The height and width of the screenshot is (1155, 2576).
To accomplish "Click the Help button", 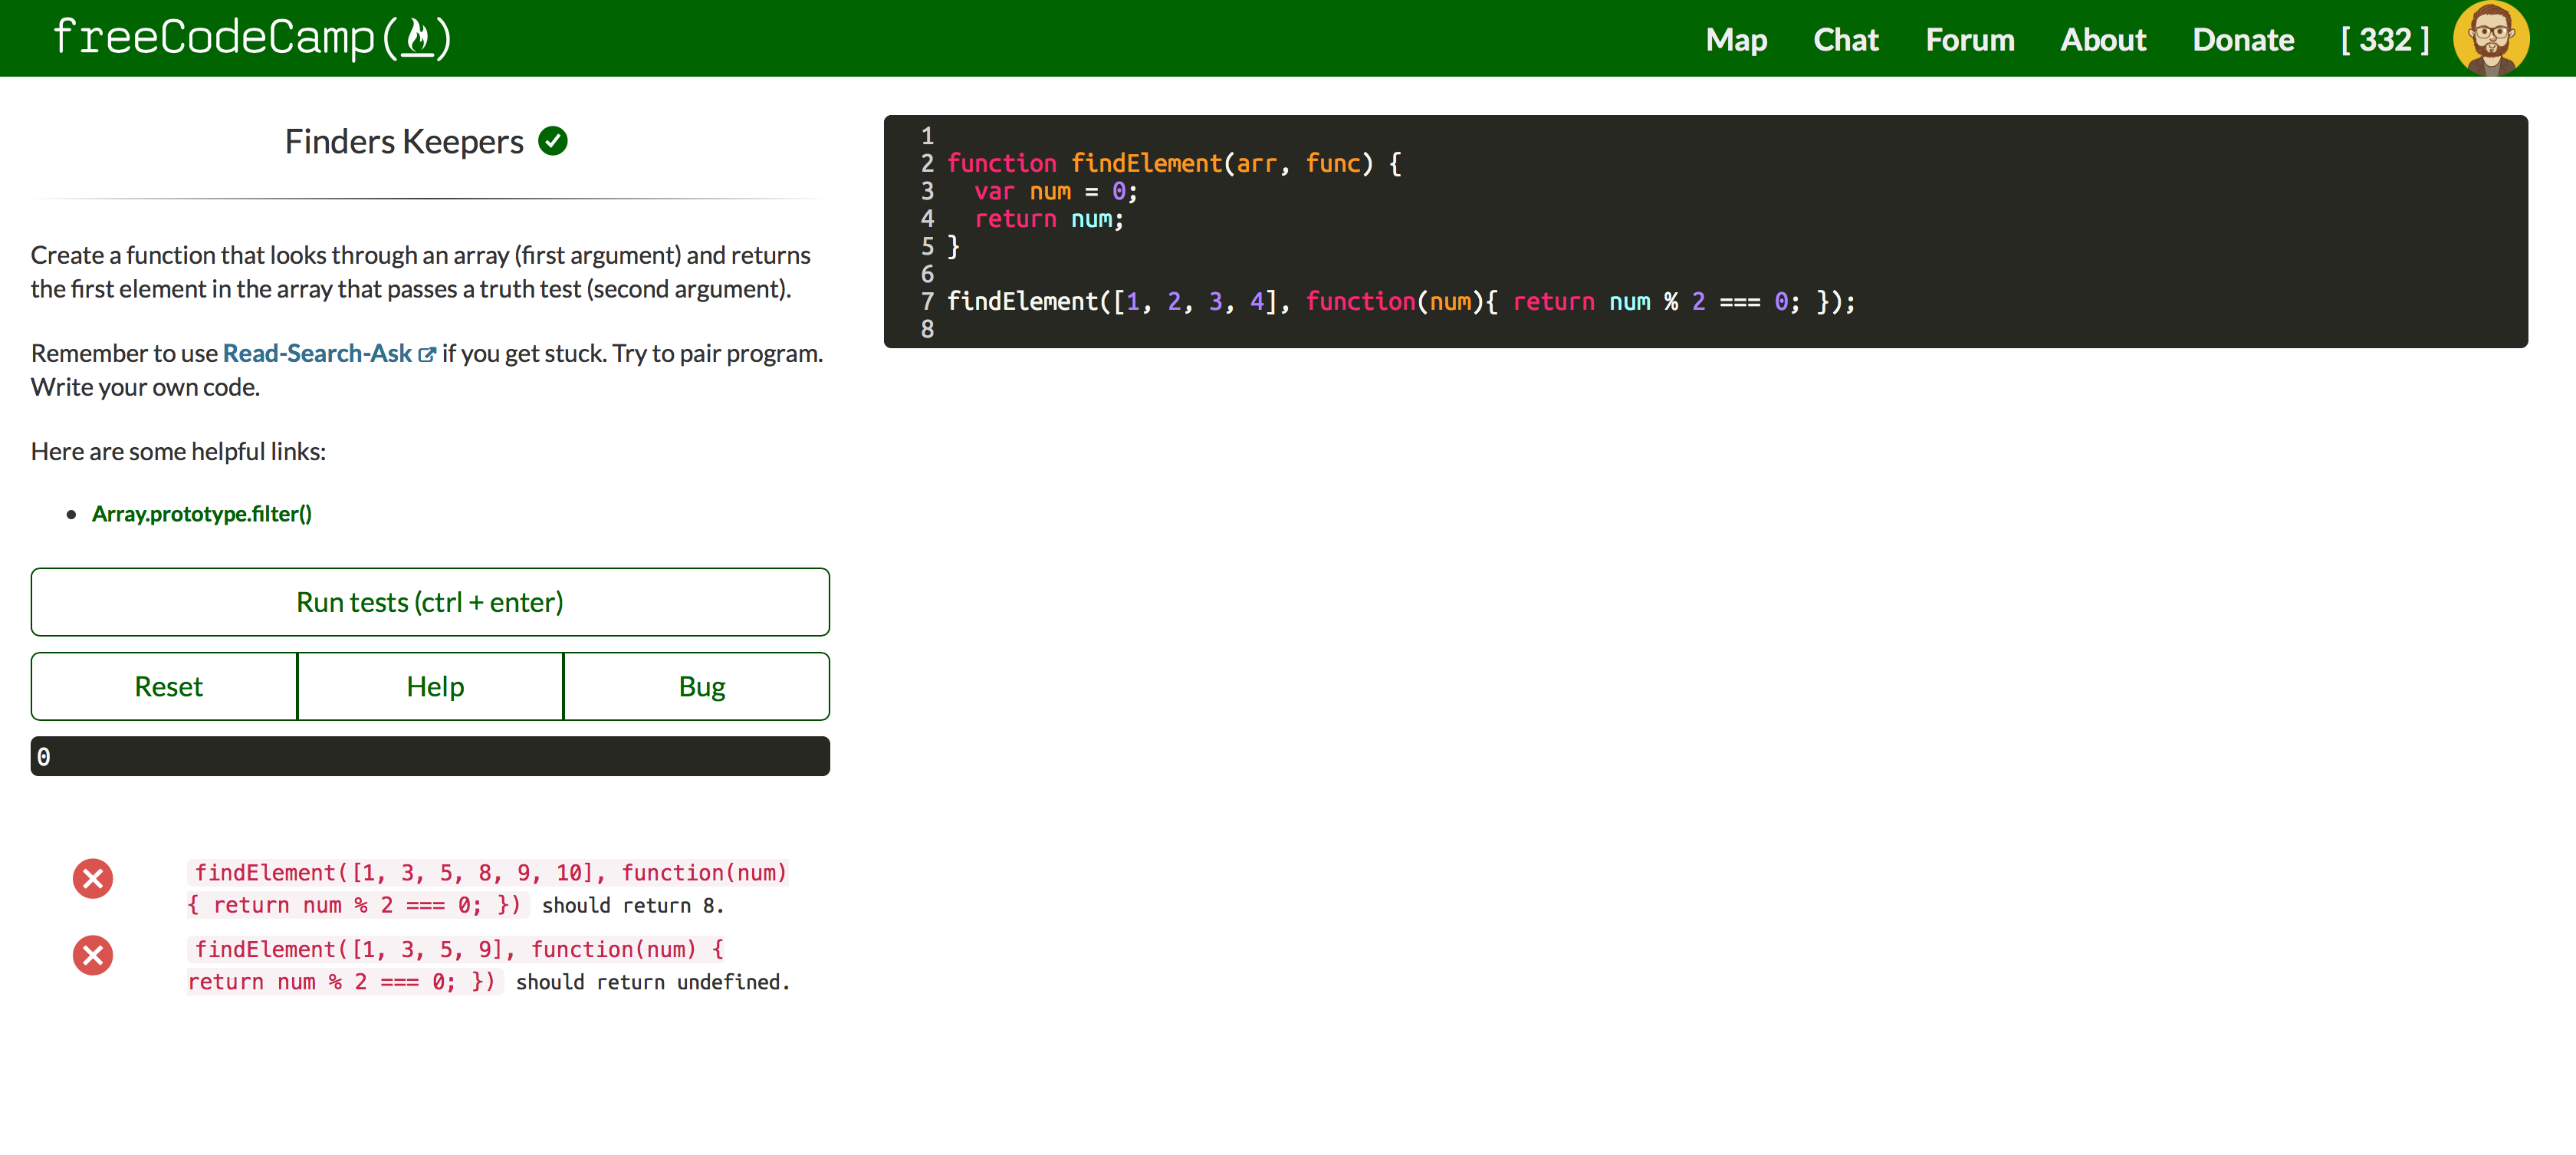I will (x=434, y=686).
